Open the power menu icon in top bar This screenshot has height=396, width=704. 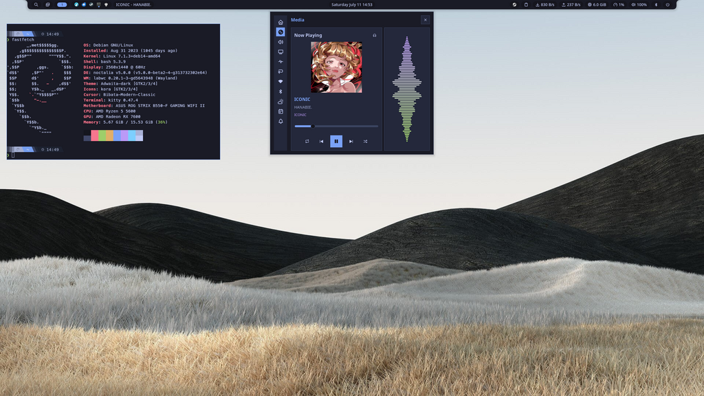pyautogui.click(x=668, y=5)
